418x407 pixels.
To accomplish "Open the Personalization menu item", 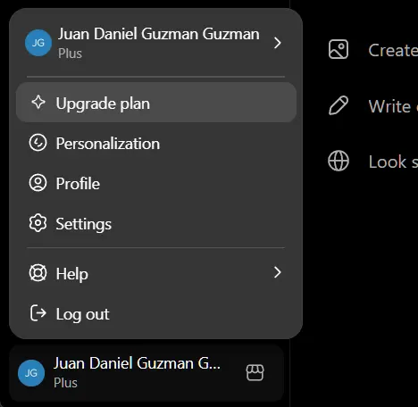I will coord(156,143).
